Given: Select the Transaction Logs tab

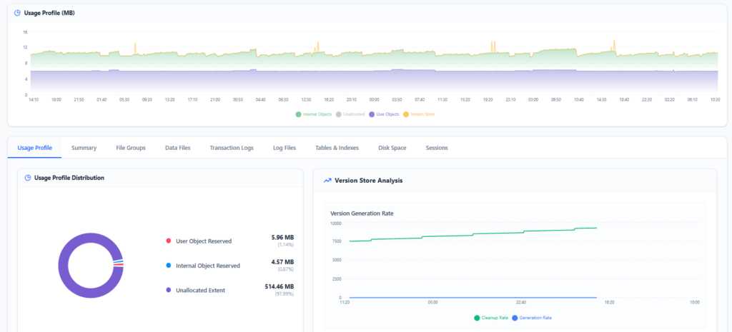Looking at the screenshot, I should click(232, 148).
